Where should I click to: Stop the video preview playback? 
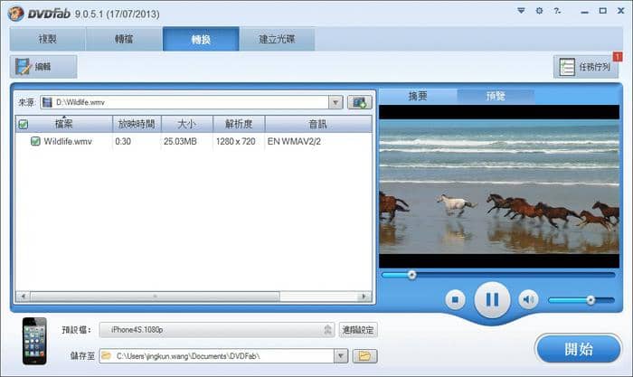457,299
